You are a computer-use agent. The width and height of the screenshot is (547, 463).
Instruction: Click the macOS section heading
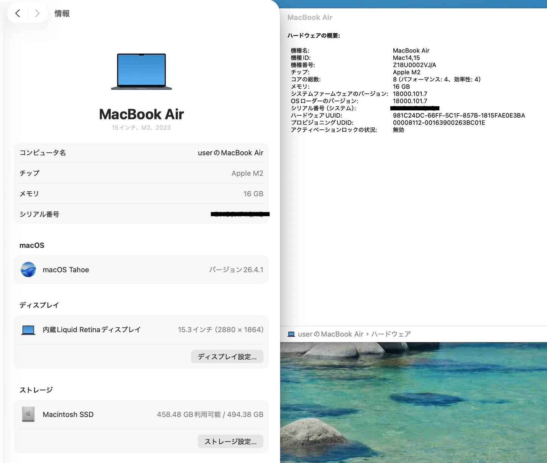click(x=32, y=245)
